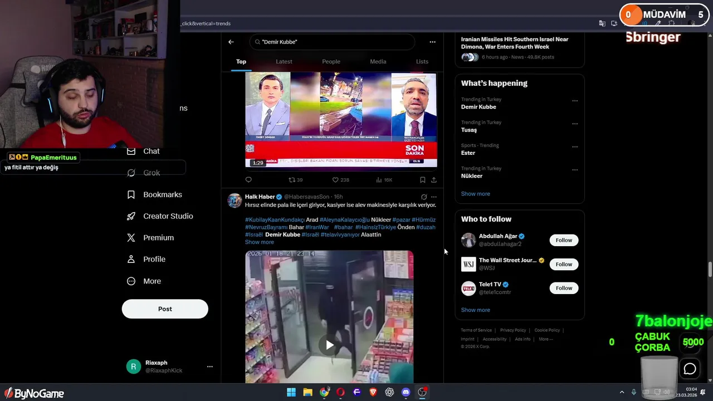Switch to Media tab

coord(378,61)
